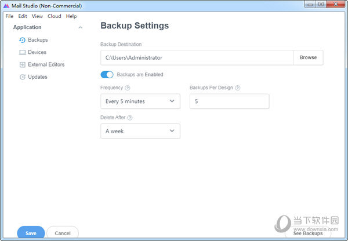This screenshot has height=241, width=348.
Task: Collapse the Application section chevron
Action: (x=81, y=27)
